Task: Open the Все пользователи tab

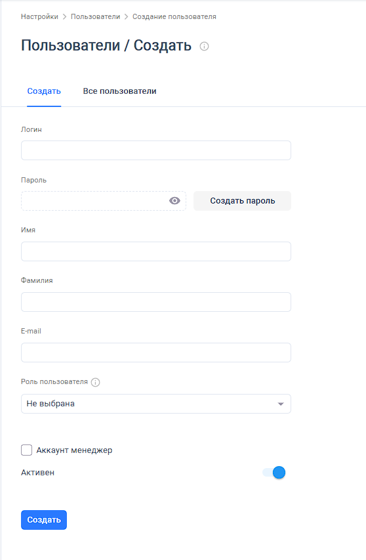Action: click(x=119, y=91)
